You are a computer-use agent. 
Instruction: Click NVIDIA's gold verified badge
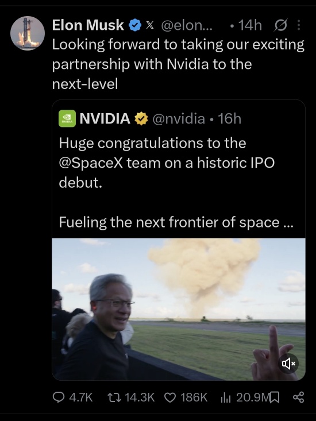(x=141, y=119)
